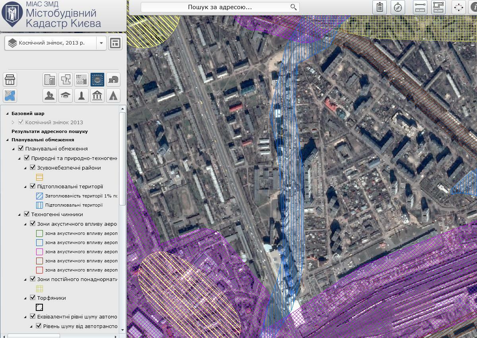Open the people silhouettes layer group icon
The width and height of the screenshot is (477, 338).
[50, 96]
